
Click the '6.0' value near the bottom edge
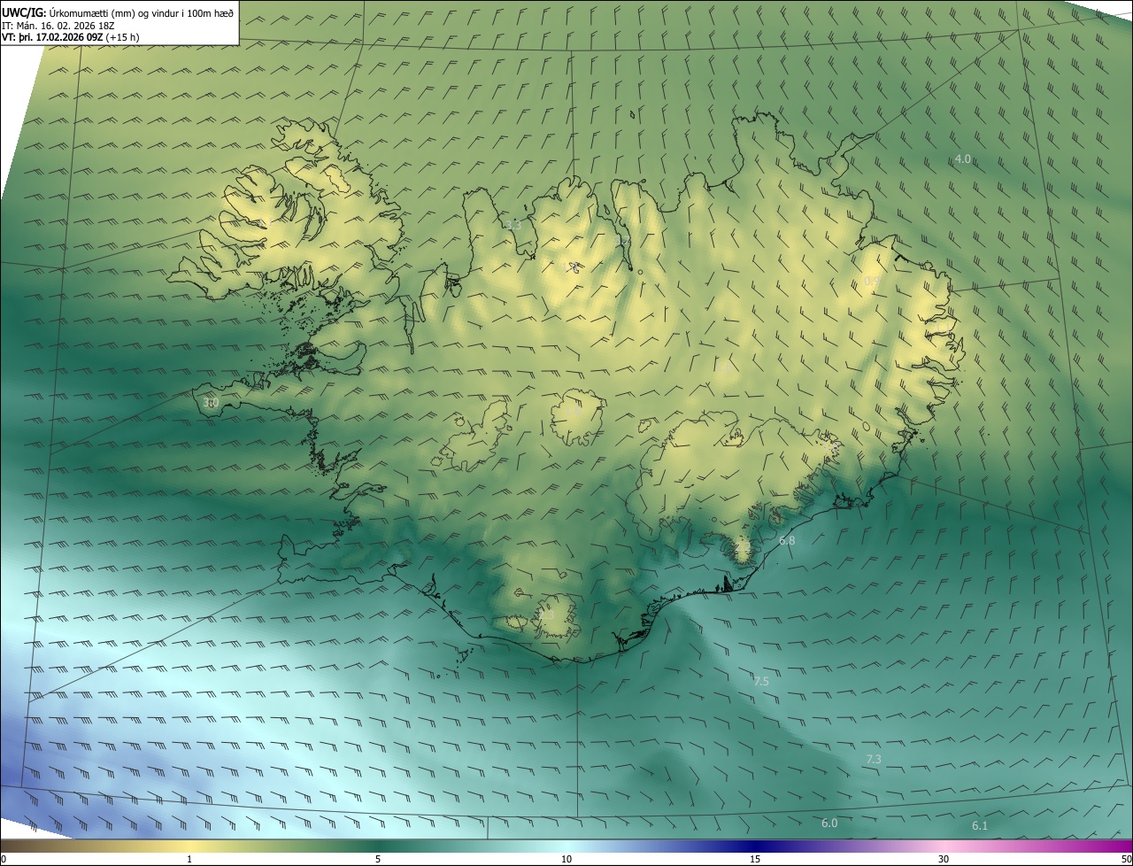[x=829, y=823]
